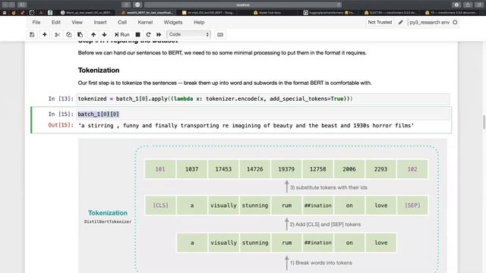Open the Insert menu
The height and width of the screenshot is (273, 486).
point(100,22)
